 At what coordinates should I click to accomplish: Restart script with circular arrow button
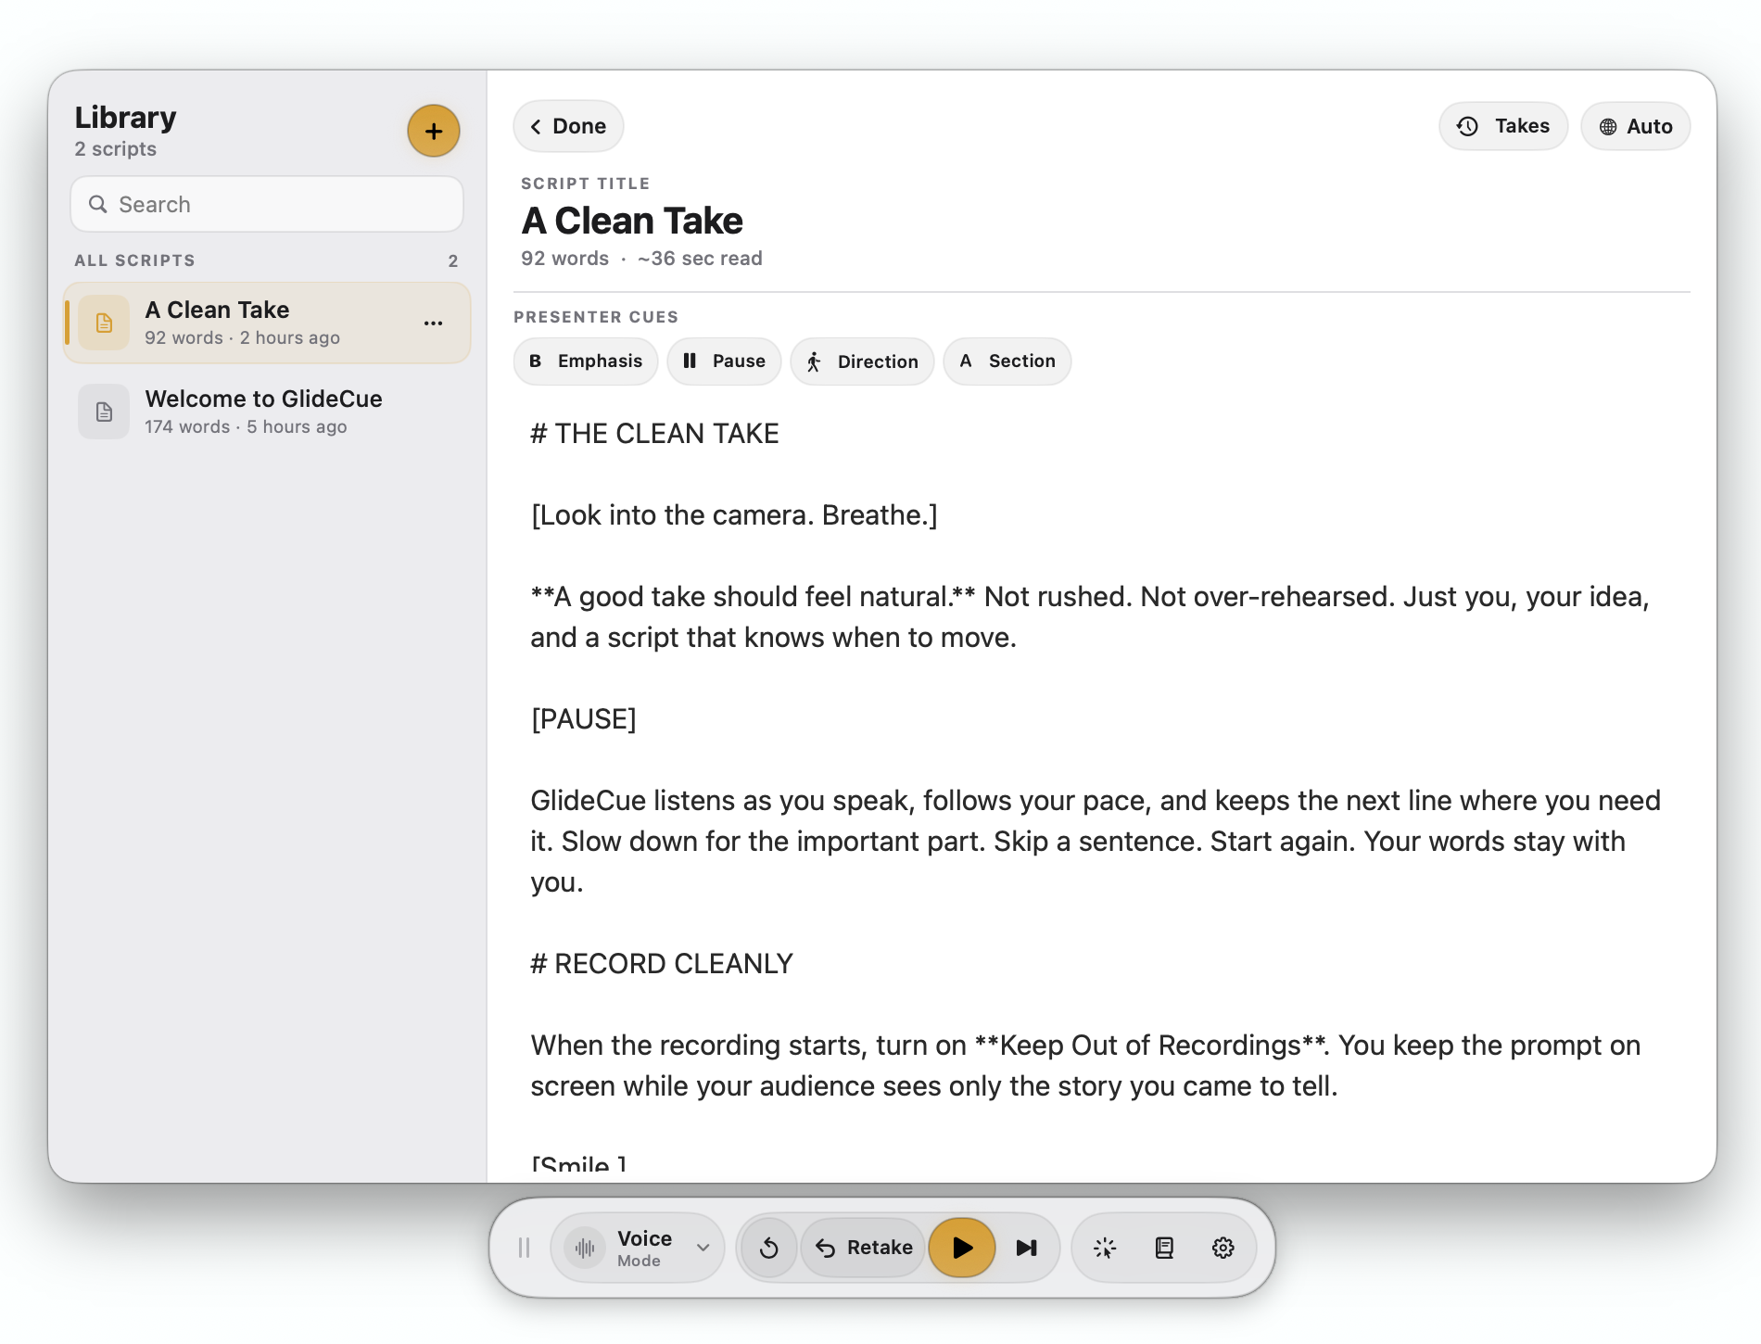768,1248
